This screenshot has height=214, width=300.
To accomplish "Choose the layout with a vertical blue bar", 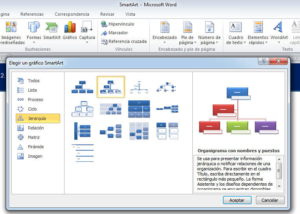I will click(x=83, y=131).
